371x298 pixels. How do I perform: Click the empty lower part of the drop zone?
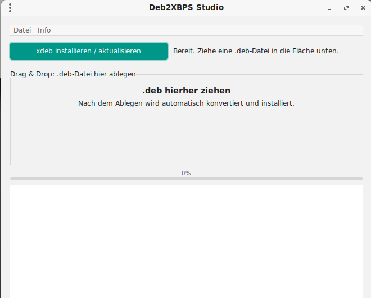point(186,141)
